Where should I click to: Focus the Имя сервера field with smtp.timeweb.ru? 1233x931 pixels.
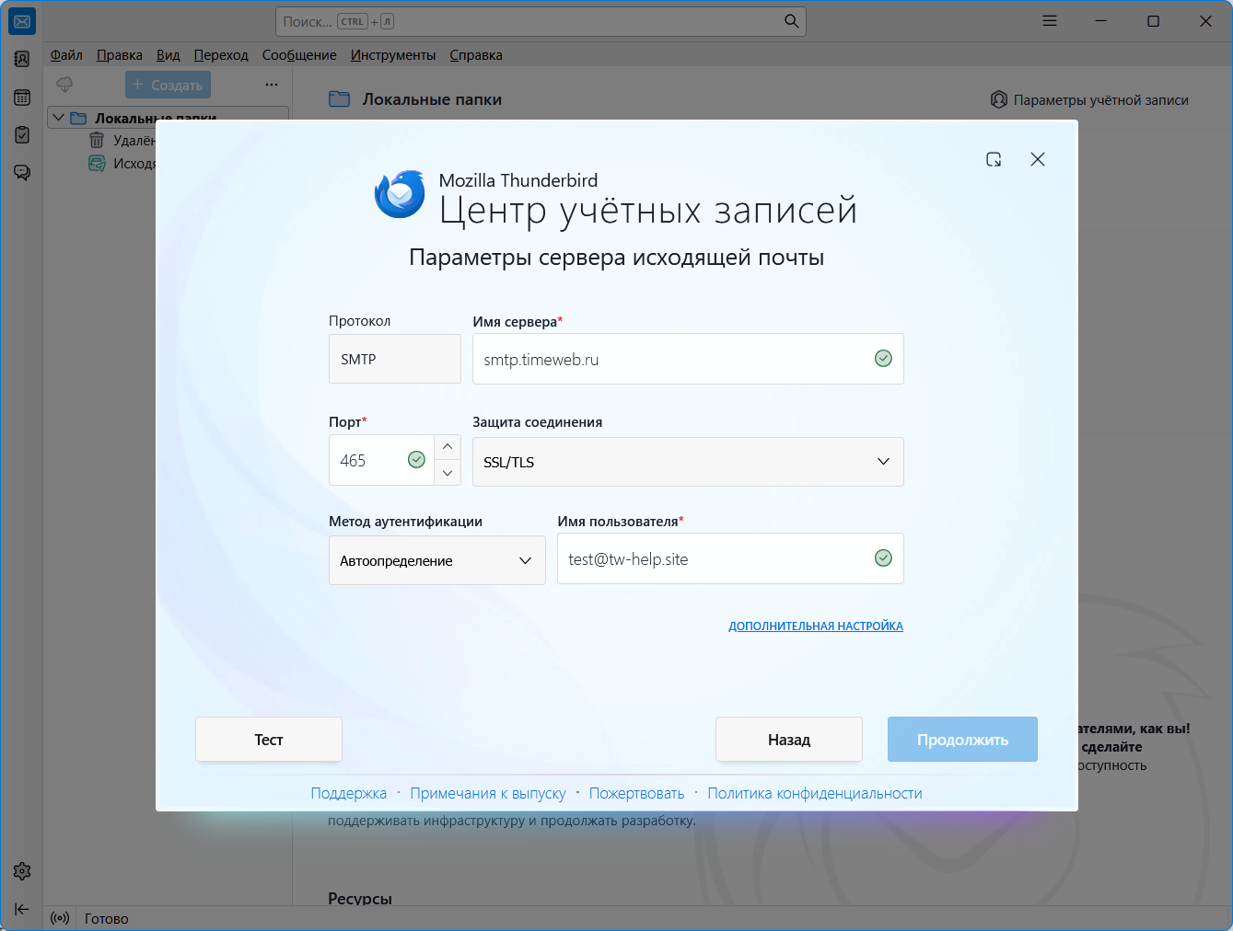pos(688,359)
